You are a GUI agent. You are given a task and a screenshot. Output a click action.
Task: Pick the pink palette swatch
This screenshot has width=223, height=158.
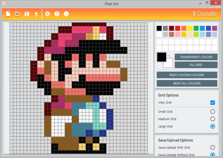click(178, 34)
